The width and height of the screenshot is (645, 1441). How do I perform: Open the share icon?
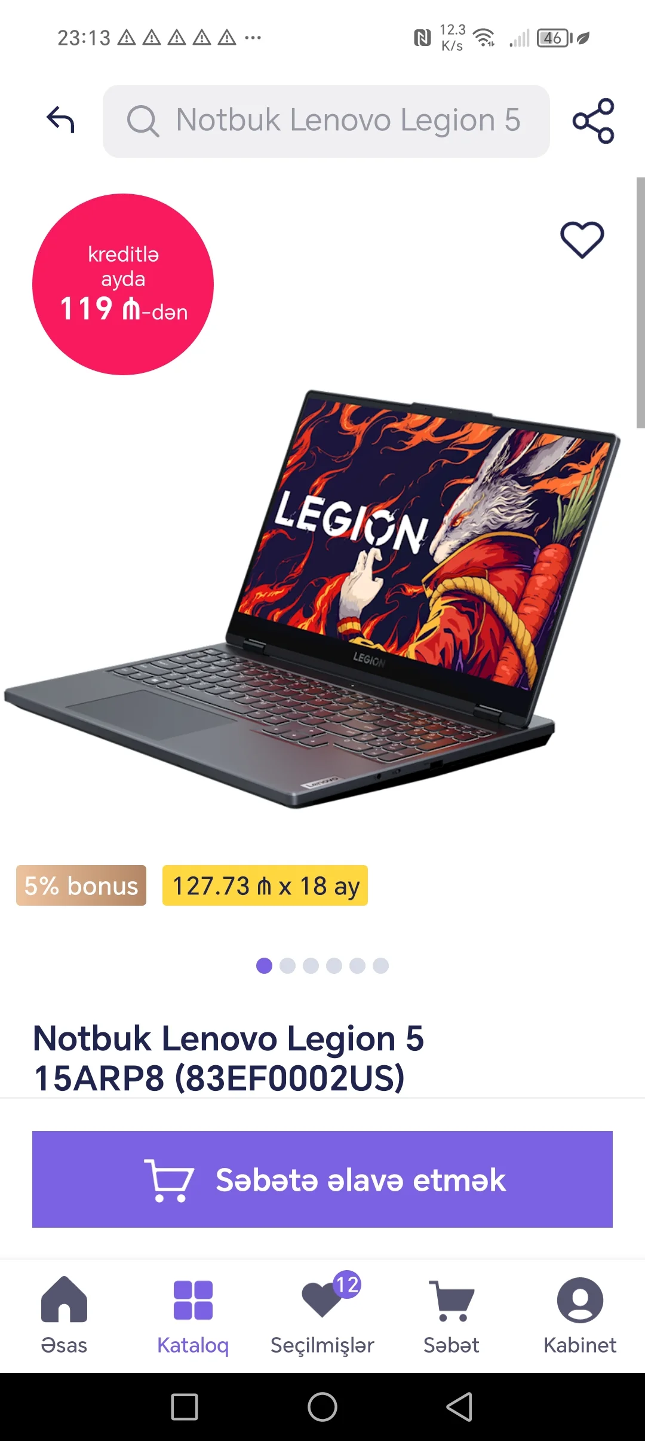pyautogui.click(x=593, y=121)
